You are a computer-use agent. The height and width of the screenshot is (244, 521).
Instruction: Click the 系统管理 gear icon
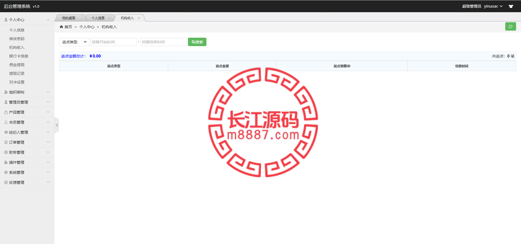tap(6, 172)
